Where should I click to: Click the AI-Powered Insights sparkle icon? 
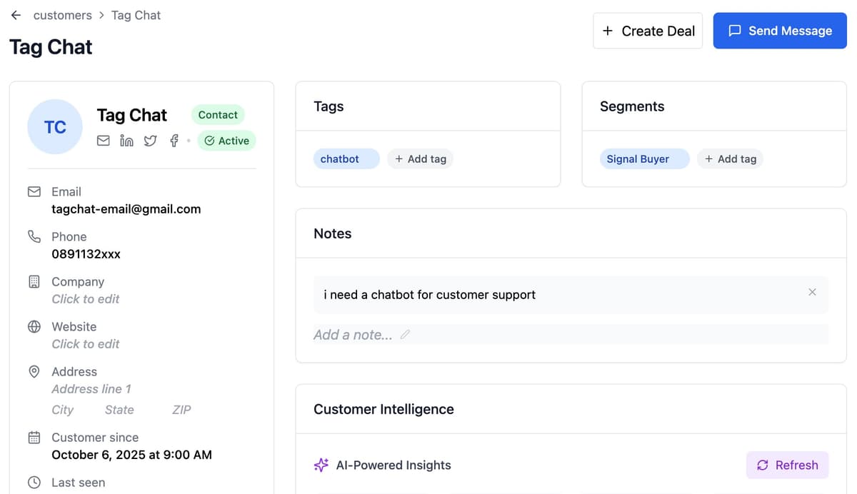[321, 465]
